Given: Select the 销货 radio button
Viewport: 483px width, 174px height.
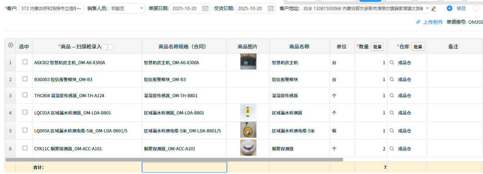Looking at the screenshot, I should (449, 8).
